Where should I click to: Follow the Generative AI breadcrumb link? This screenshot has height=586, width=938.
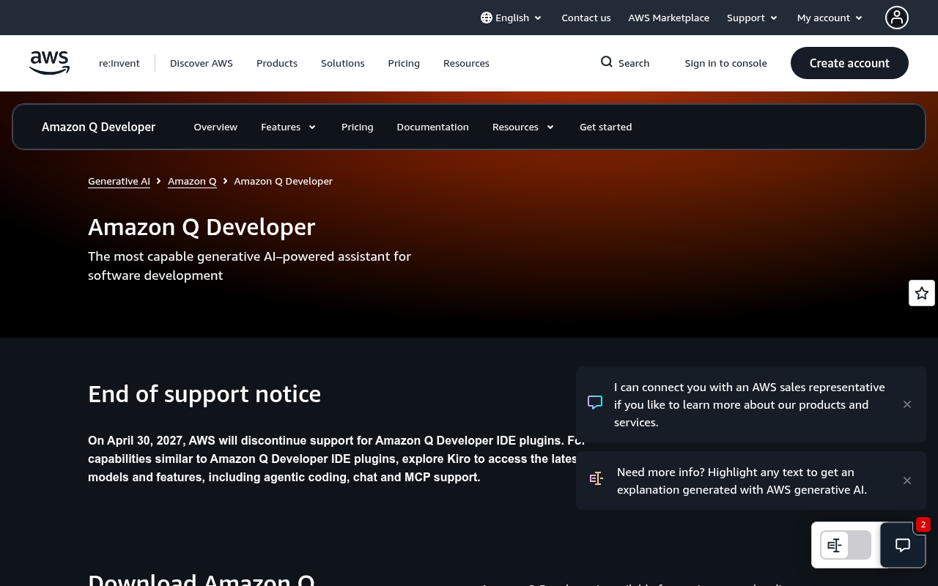pyautogui.click(x=119, y=181)
